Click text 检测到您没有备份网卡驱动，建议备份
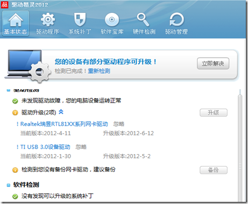 [68, 170]
